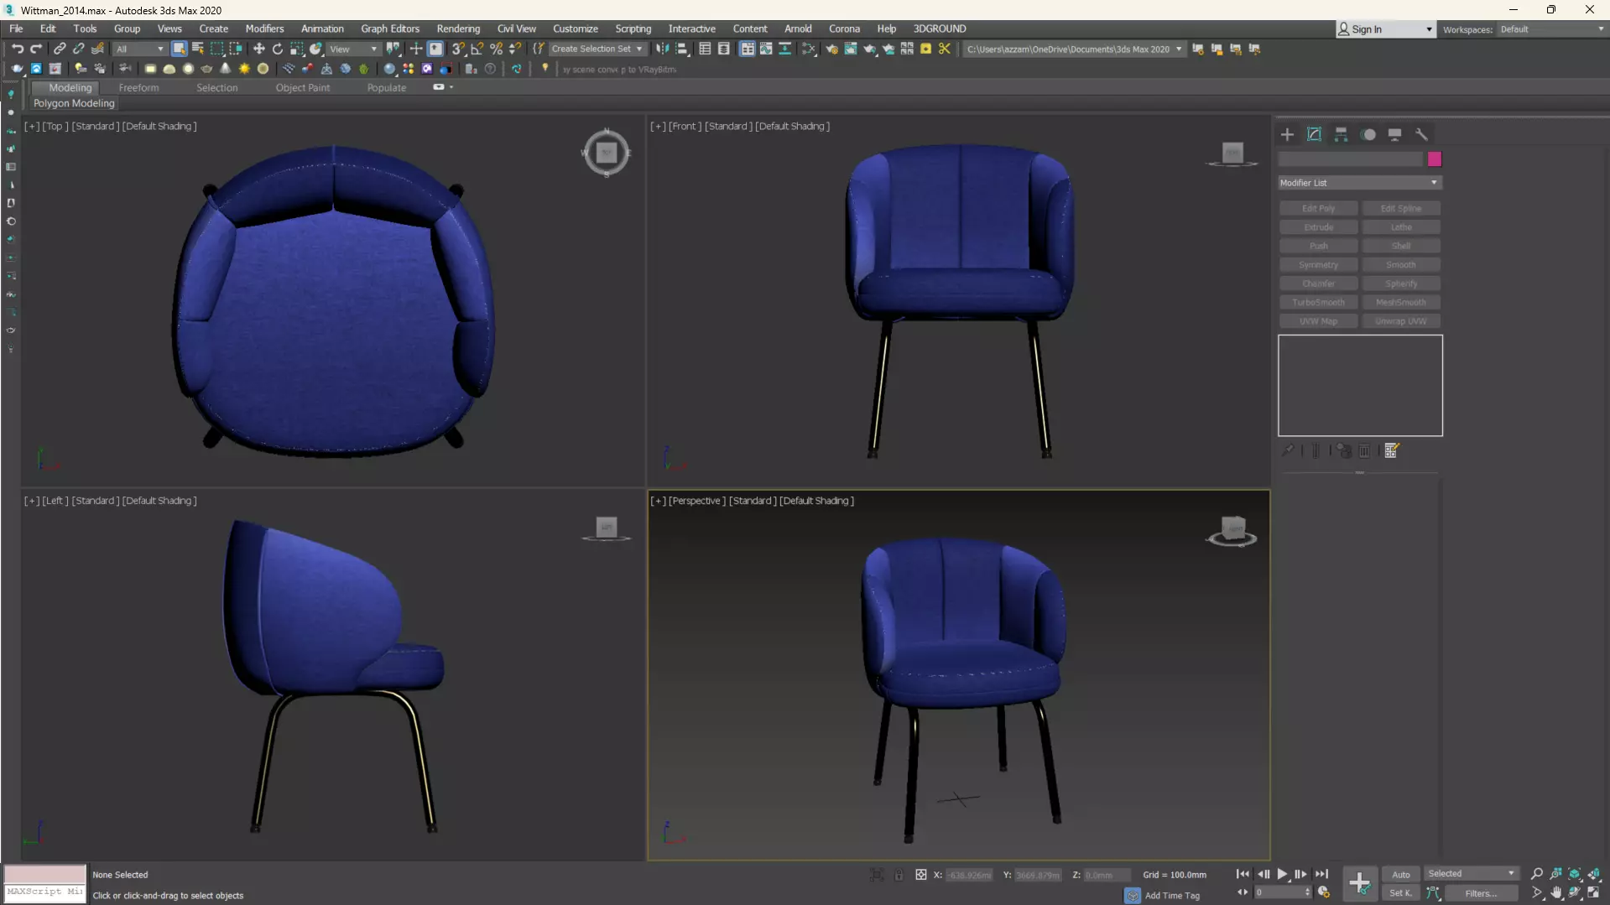Click the Mirror tool icon
The width and height of the screenshot is (1610, 905).
point(663,49)
